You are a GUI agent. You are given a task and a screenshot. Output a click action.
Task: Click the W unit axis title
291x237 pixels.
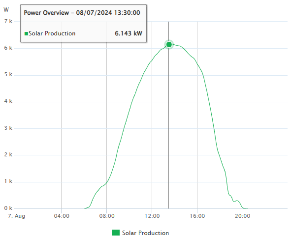point(6,10)
